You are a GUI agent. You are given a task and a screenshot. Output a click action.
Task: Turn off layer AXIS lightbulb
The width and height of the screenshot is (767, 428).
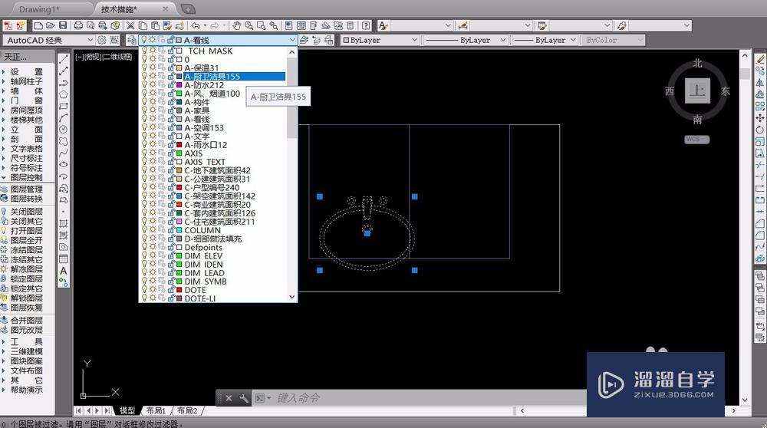[144, 153]
